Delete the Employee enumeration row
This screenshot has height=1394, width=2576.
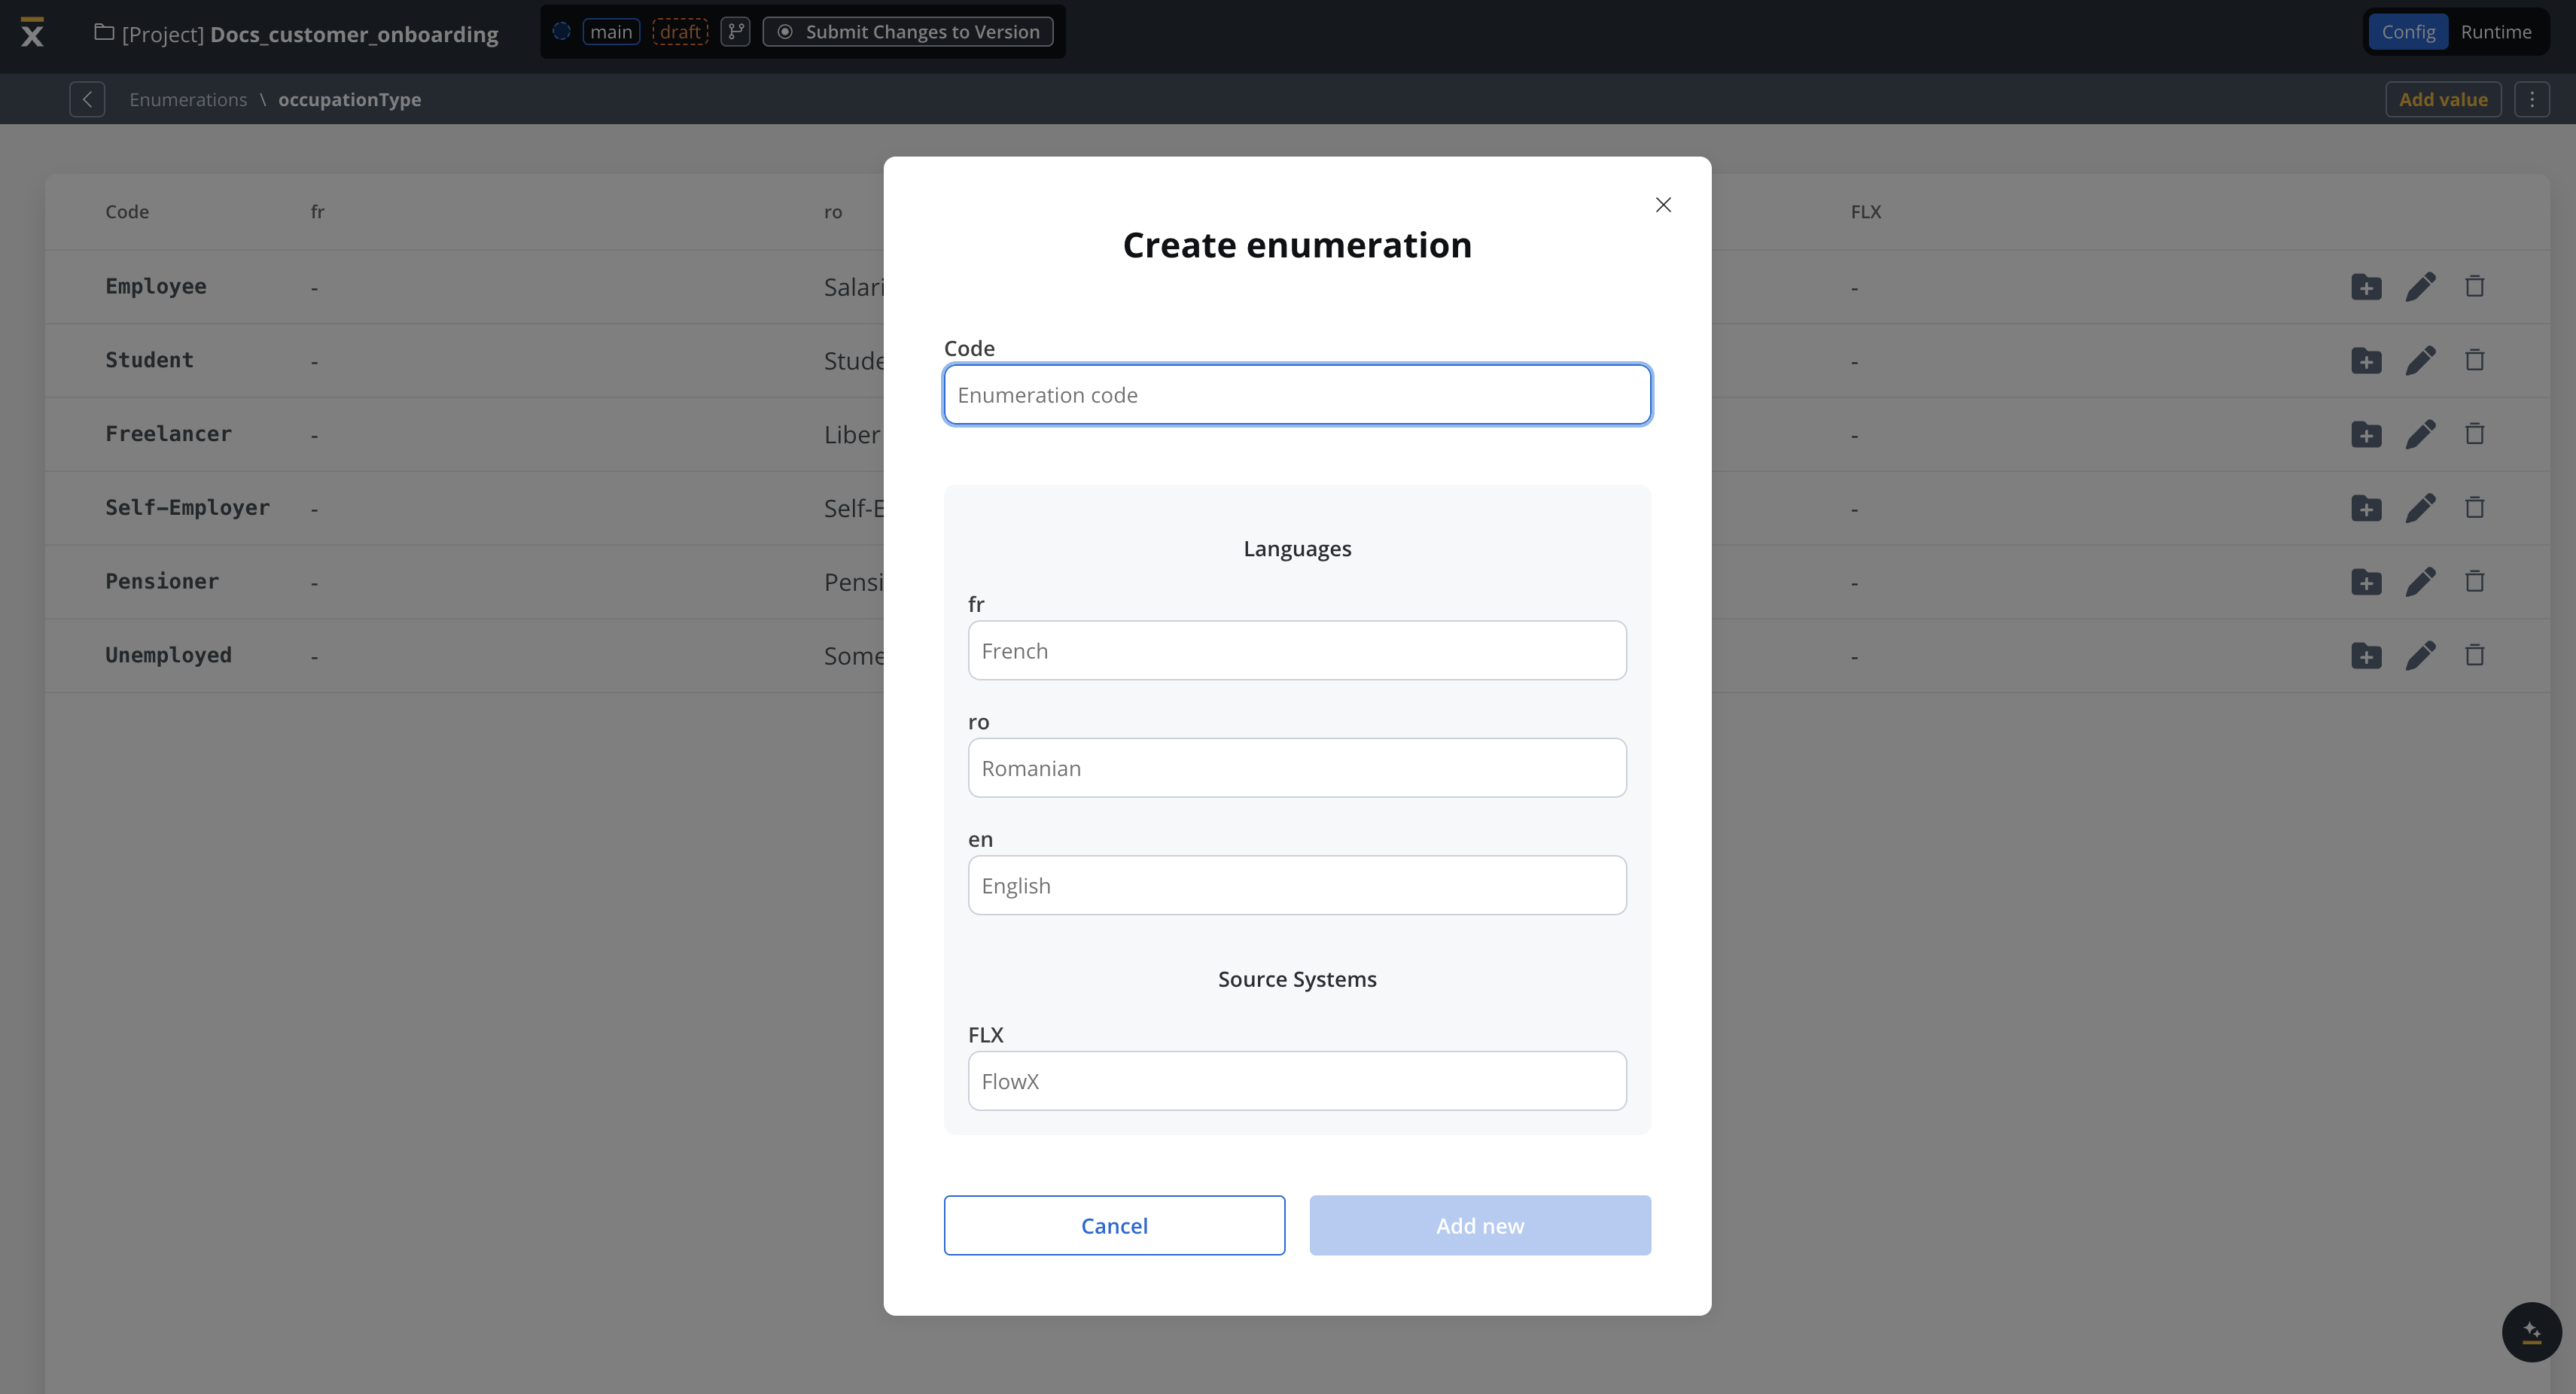coord(2475,287)
